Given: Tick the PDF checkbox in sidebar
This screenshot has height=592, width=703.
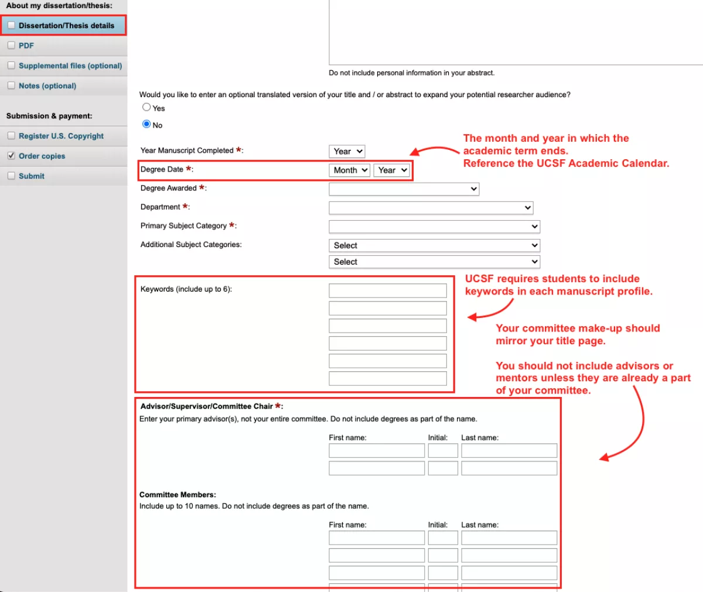Looking at the screenshot, I should pyautogui.click(x=11, y=45).
